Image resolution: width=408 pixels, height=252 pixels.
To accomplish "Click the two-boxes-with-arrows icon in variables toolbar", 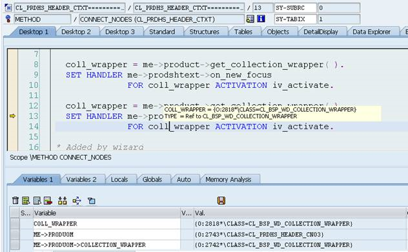I will [x=62, y=200].
